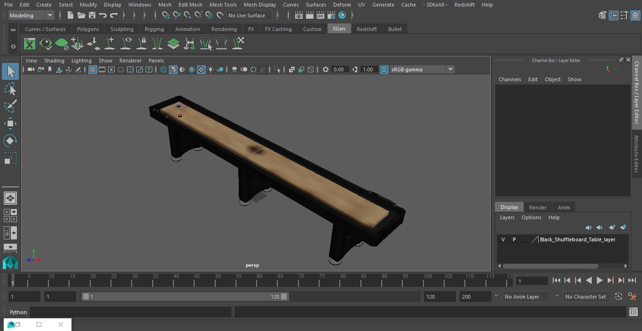Click the XGen preview eye icon
Screen dimensions: 642x331
coord(46,44)
